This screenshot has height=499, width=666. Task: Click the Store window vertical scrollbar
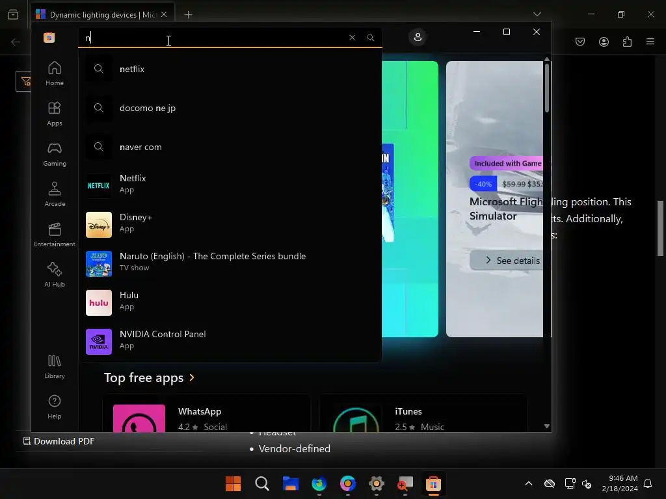coord(547,88)
